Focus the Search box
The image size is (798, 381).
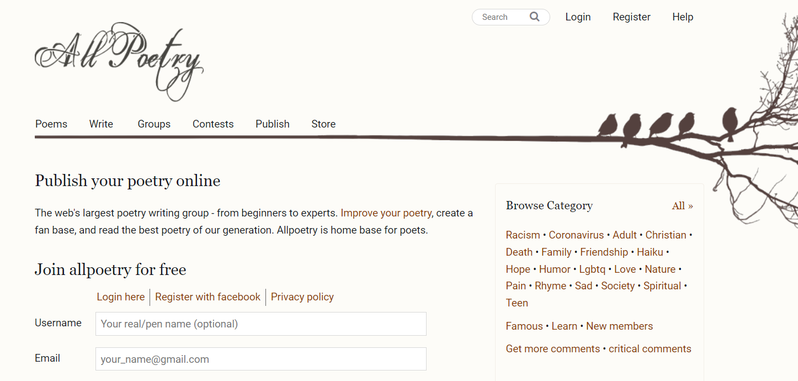[502, 17]
